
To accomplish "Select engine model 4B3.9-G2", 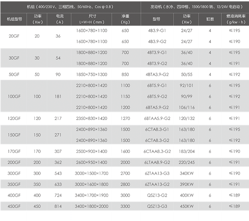I will (157, 42).
